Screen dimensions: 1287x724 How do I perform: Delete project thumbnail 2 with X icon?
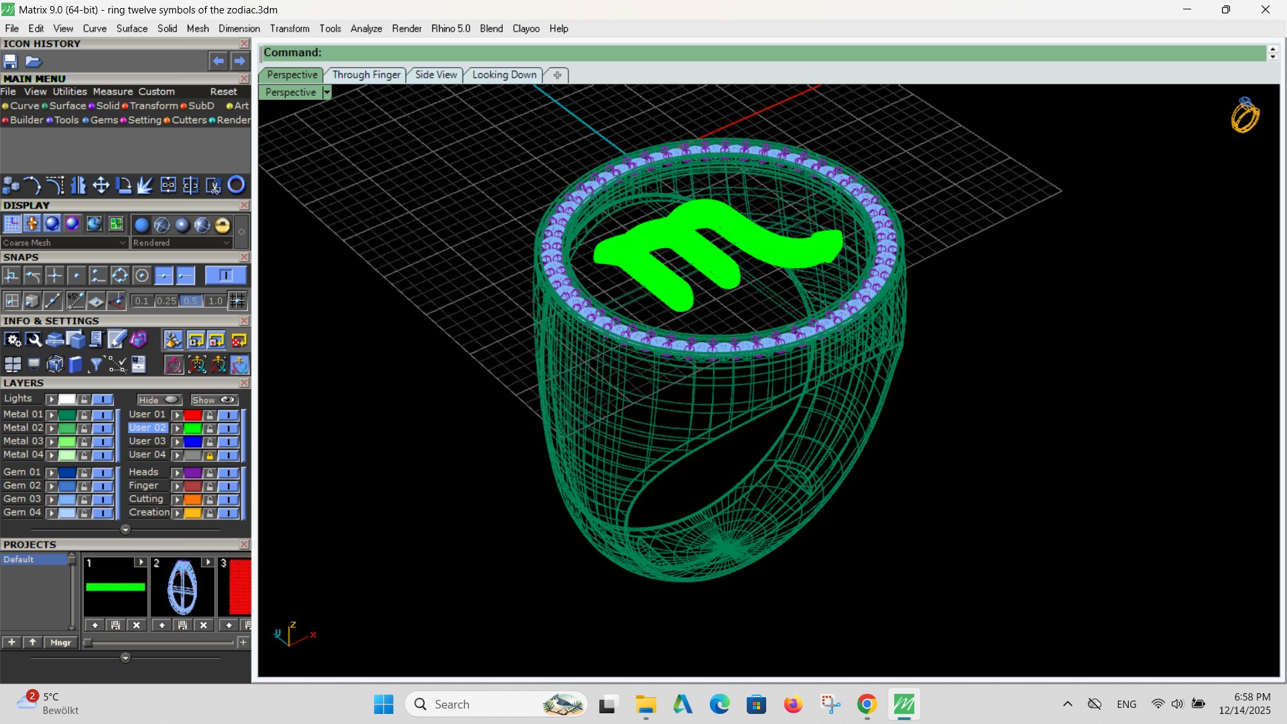pos(204,625)
